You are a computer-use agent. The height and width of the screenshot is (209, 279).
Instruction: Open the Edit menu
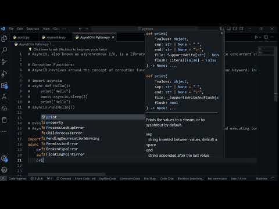pos(20,29)
